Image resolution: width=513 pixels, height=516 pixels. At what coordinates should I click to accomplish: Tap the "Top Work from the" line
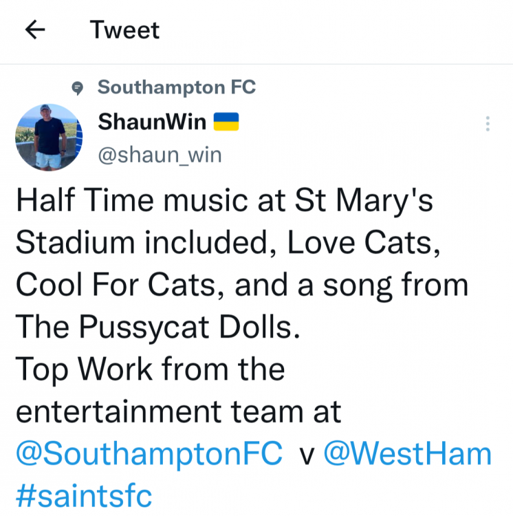[x=150, y=369]
